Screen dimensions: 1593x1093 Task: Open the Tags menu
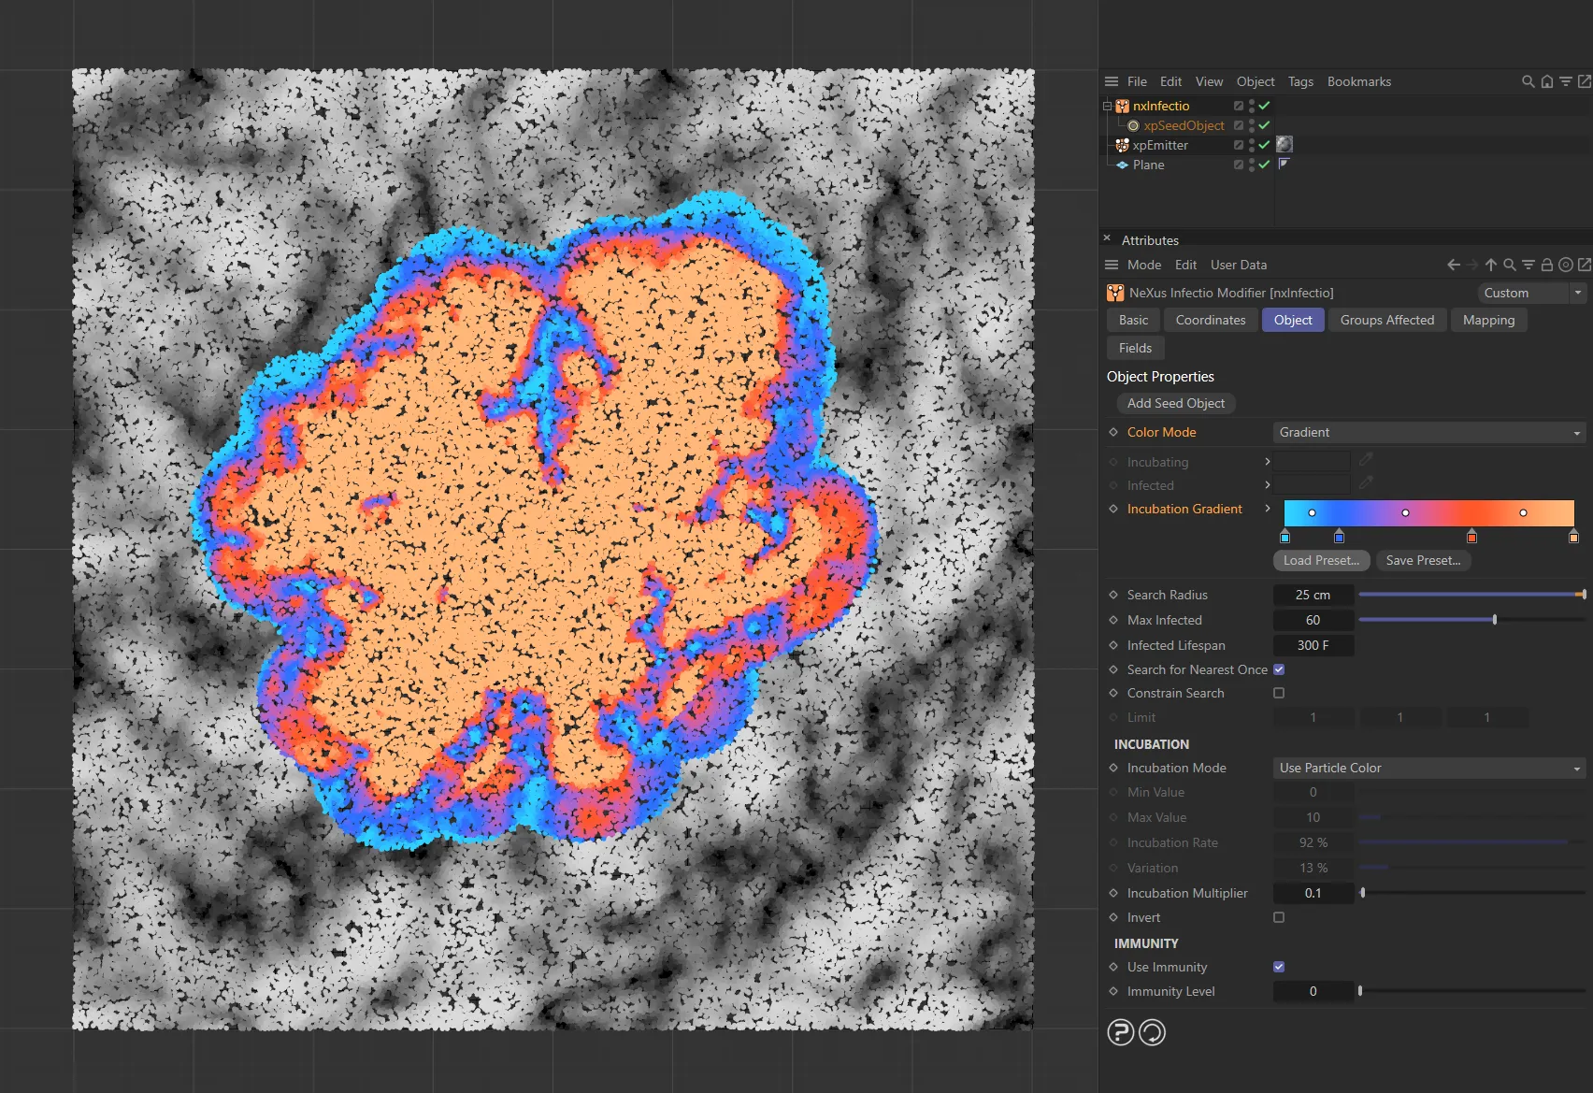click(1300, 81)
